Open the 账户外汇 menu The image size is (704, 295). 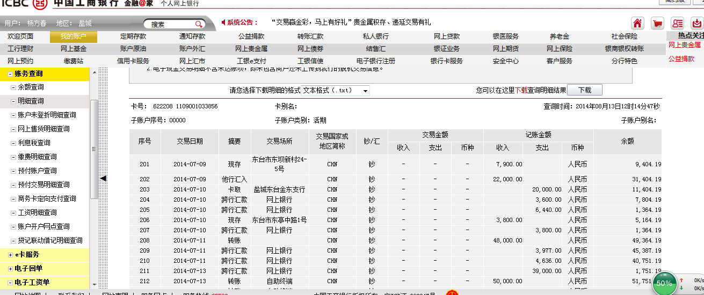point(192,49)
